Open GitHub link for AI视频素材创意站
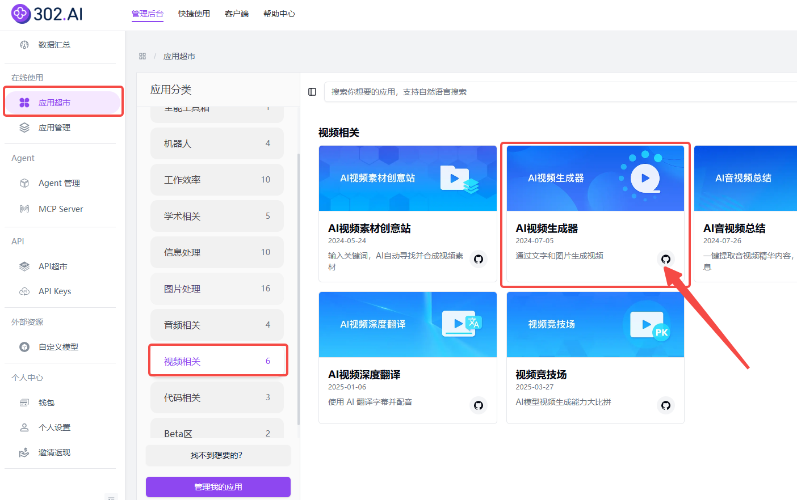797x500 pixels. (479, 259)
